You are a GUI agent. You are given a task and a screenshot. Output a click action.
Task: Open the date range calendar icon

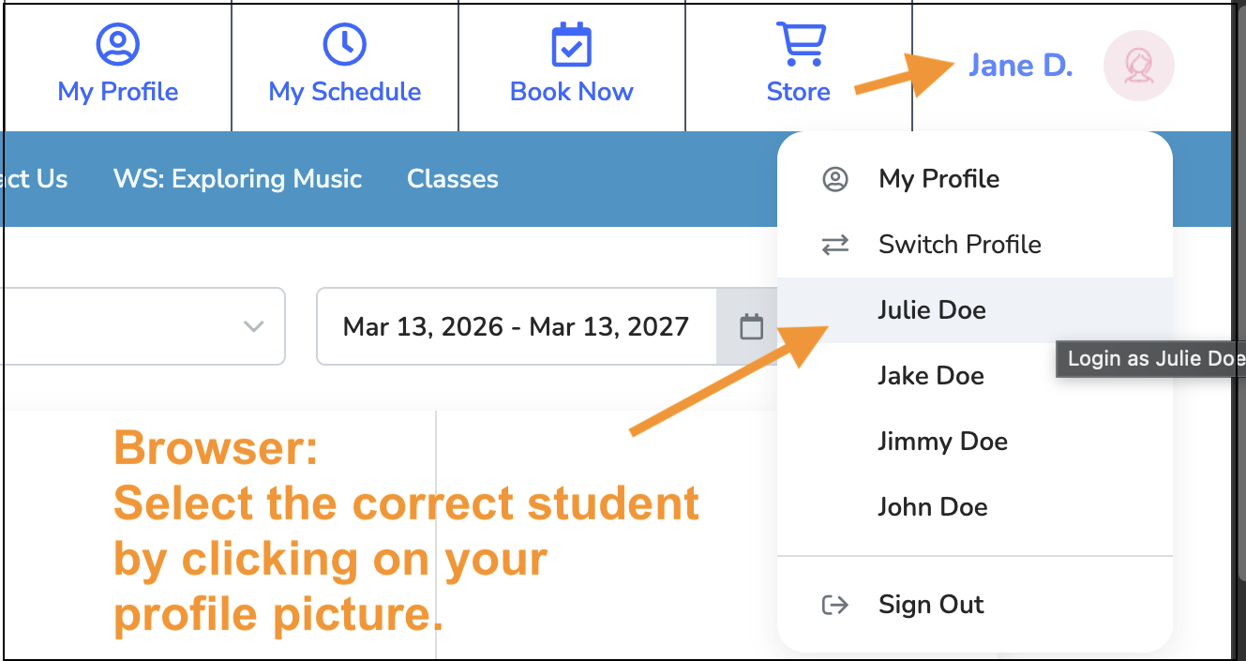751,327
